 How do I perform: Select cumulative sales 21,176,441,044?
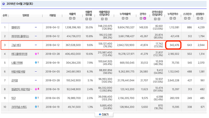click(x=126, y=80)
